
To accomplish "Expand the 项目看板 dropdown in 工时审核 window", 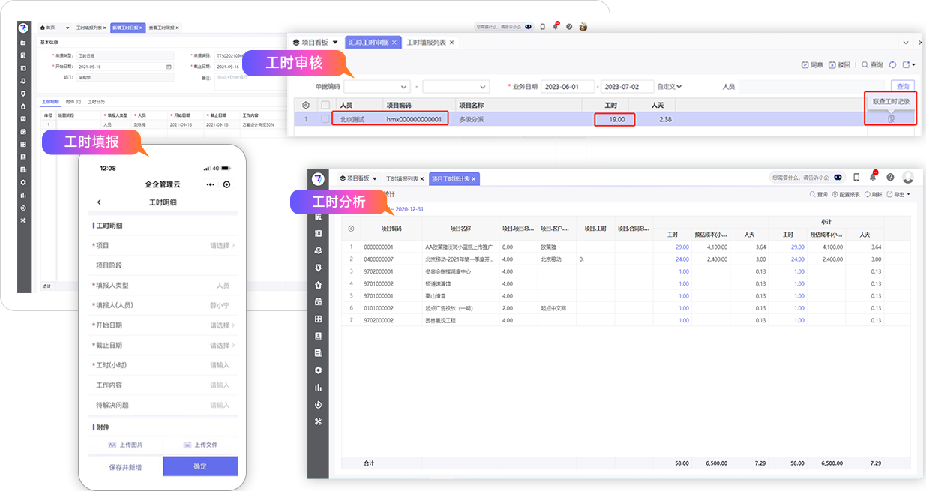I will pyautogui.click(x=334, y=43).
